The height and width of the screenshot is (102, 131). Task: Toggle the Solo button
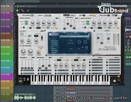click(84, 15)
